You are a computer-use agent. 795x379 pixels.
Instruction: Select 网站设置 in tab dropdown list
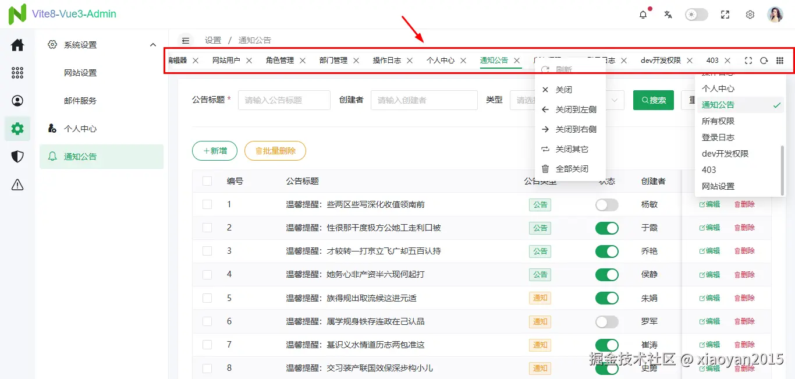point(740,186)
